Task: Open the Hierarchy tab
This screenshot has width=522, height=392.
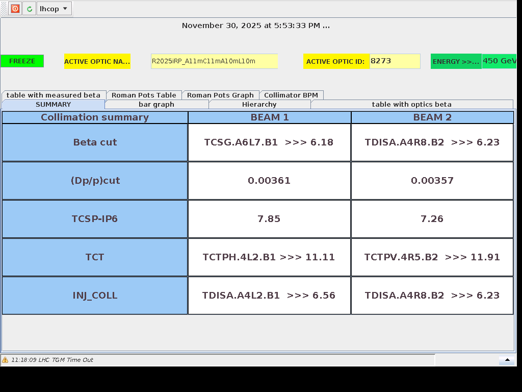Action: click(259, 104)
